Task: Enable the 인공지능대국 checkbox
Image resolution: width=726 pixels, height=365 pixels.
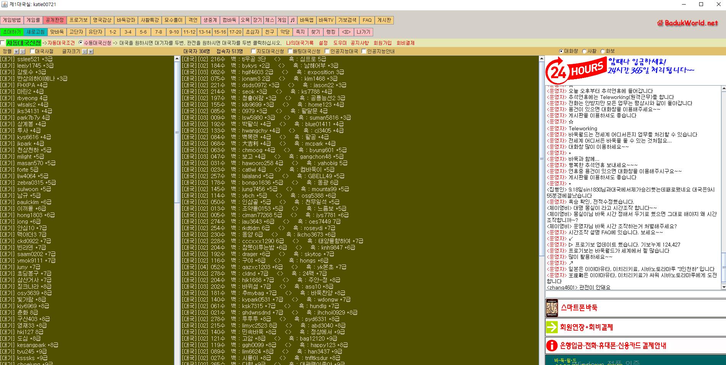Action: click(x=327, y=51)
